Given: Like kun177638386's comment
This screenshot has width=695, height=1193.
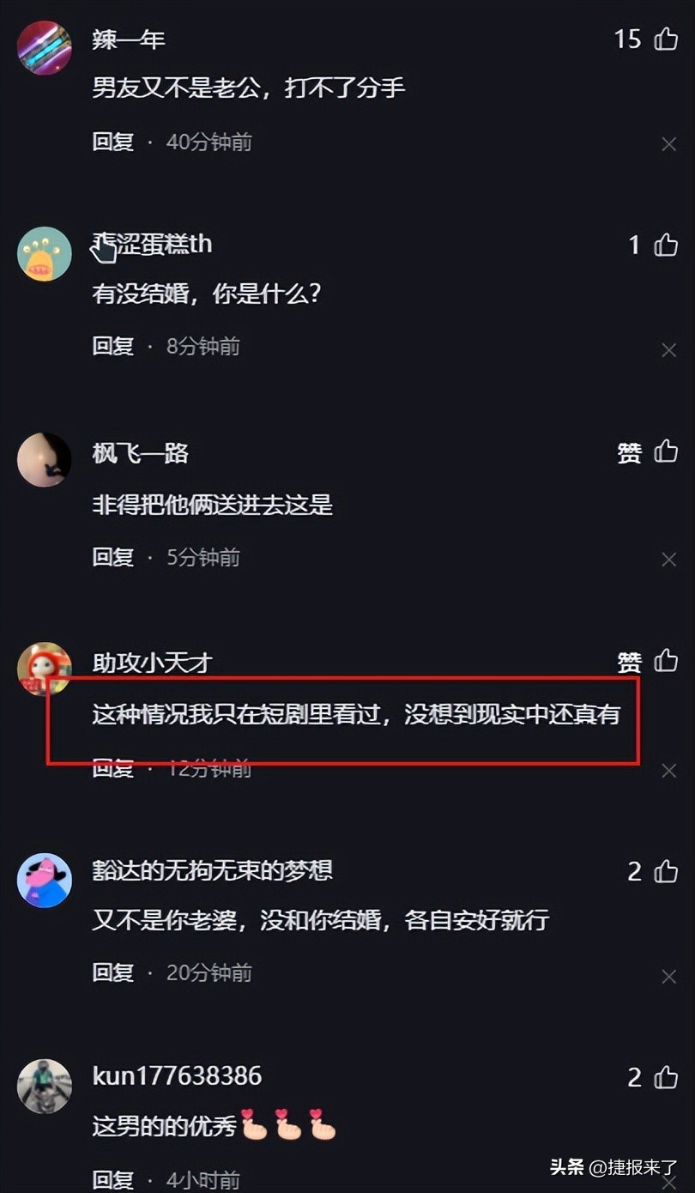Looking at the screenshot, I should (666, 1077).
